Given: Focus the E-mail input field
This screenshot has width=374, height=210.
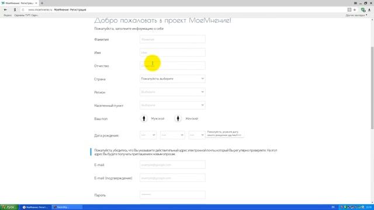Looking at the screenshot, I should coord(172,164).
